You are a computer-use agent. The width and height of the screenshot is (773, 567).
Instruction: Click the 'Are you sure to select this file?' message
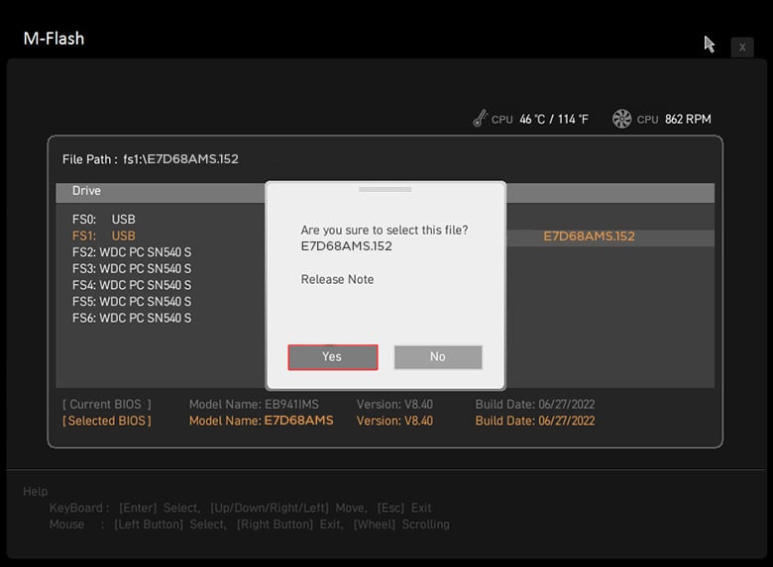click(385, 230)
